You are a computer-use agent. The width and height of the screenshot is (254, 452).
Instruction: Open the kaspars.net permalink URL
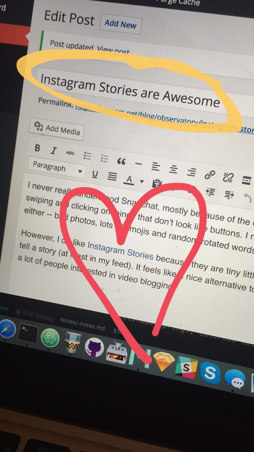pos(164,118)
